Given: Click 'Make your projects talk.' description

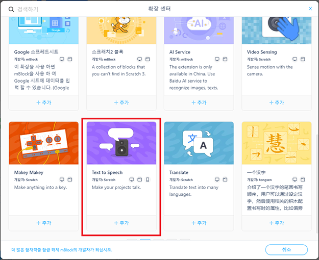Looking at the screenshot, I should [116, 187].
